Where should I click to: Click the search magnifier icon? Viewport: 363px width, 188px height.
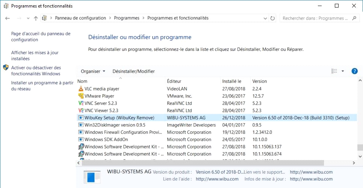(x=354, y=18)
